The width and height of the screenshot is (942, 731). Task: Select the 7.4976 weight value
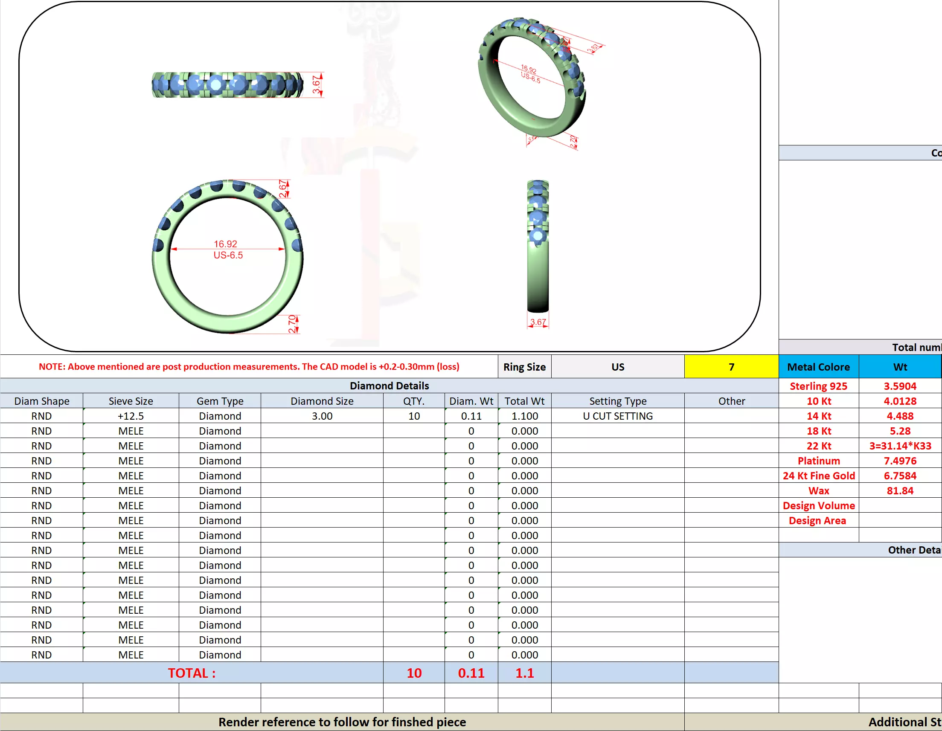click(x=900, y=461)
